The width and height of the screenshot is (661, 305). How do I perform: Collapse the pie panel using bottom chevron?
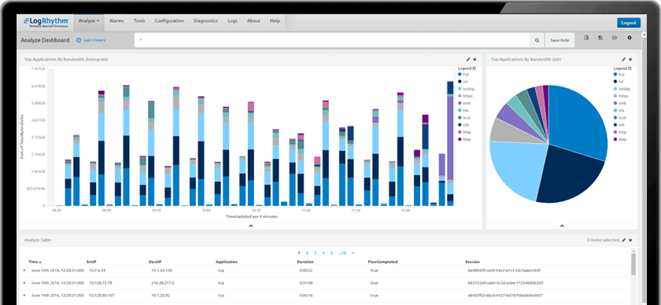[x=562, y=226]
